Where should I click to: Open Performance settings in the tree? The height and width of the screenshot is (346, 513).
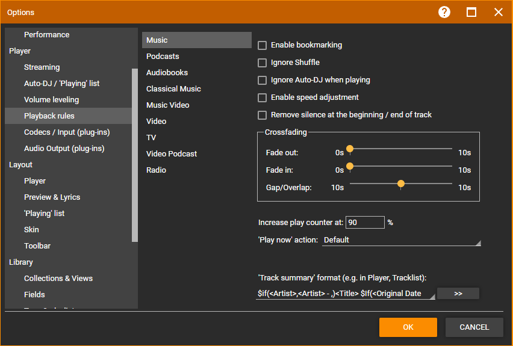pos(69,35)
